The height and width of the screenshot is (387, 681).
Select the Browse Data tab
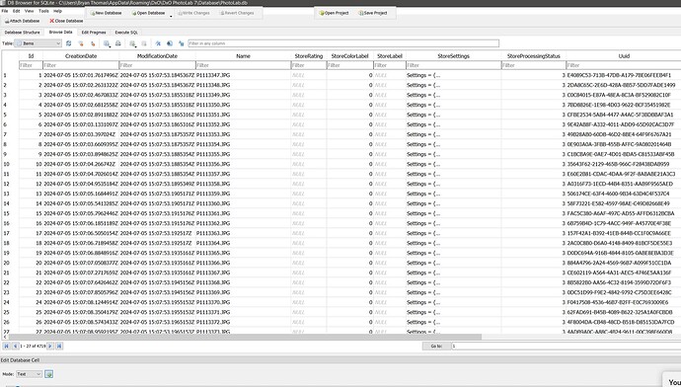(60, 33)
